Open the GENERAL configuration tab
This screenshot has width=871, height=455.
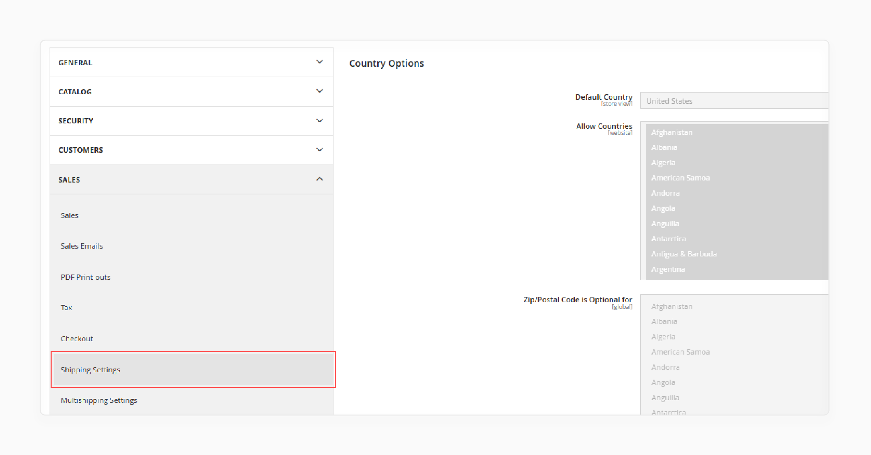[x=191, y=63]
